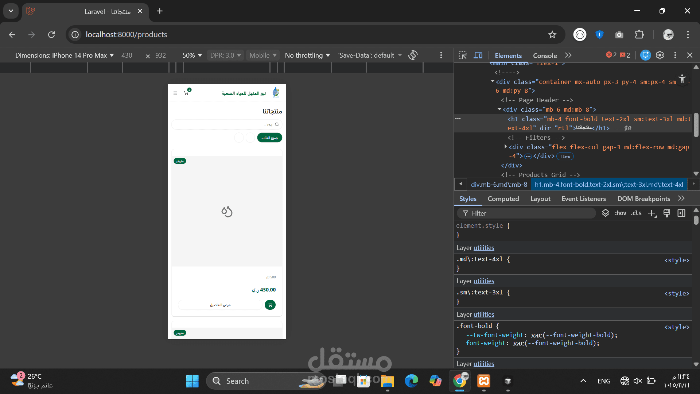Click the rotate screen orientation icon
The image size is (700, 394).
[x=413, y=55]
